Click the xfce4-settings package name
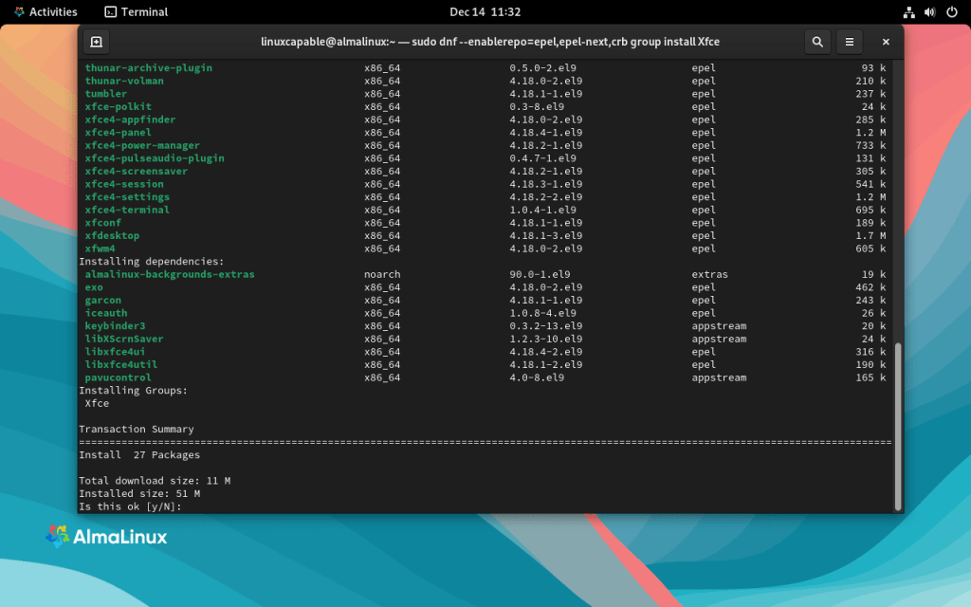 (128, 197)
